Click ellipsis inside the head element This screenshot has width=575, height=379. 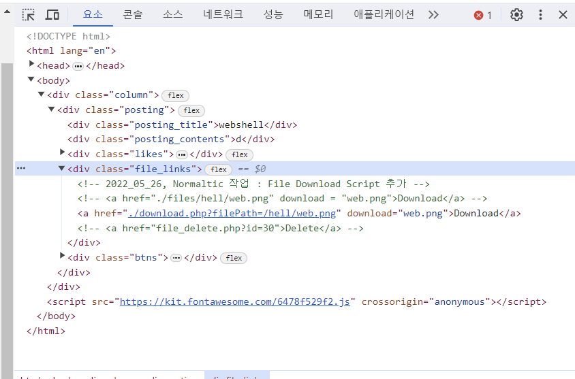point(78,67)
